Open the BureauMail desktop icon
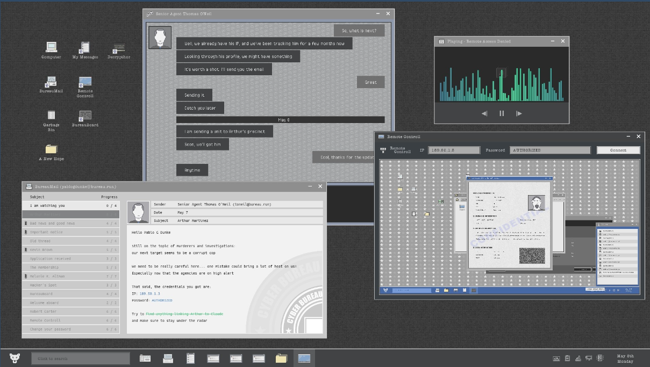The height and width of the screenshot is (367, 650). pyautogui.click(x=51, y=82)
